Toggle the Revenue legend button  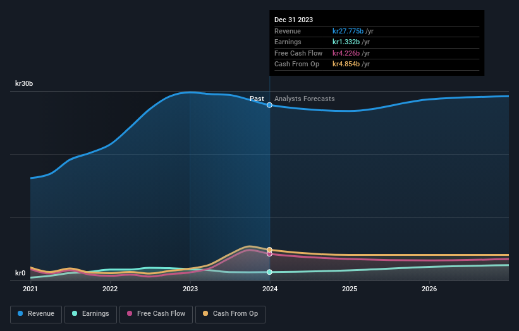click(x=36, y=314)
